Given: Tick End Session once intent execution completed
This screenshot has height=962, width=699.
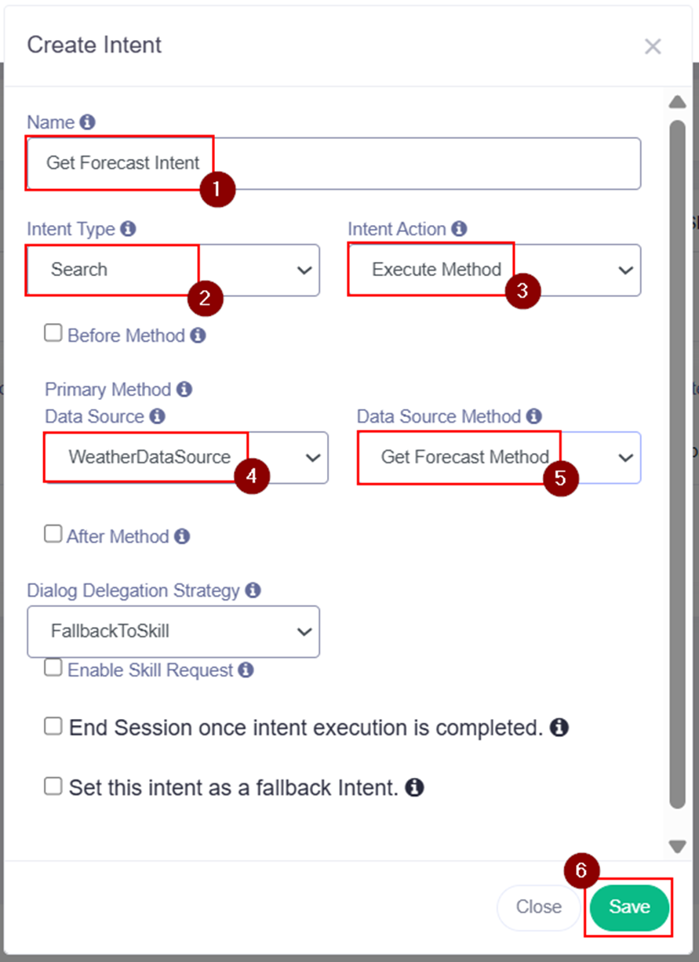Looking at the screenshot, I should pyautogui.click(x=53, y=727).
